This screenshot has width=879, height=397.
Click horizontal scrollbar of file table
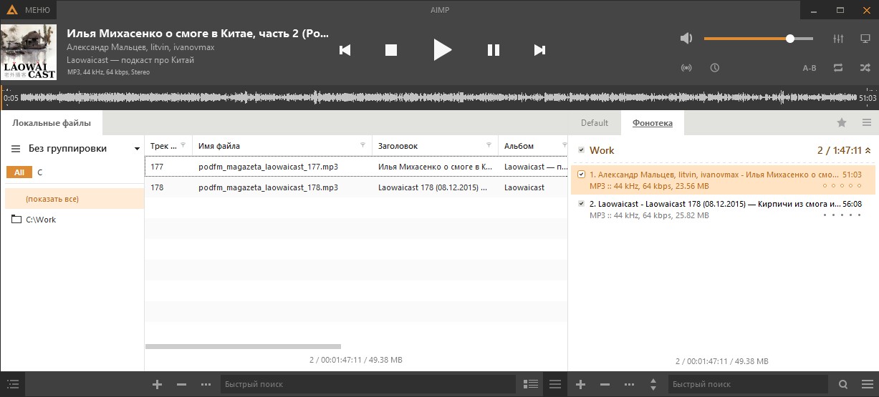[x=243, y=347]
